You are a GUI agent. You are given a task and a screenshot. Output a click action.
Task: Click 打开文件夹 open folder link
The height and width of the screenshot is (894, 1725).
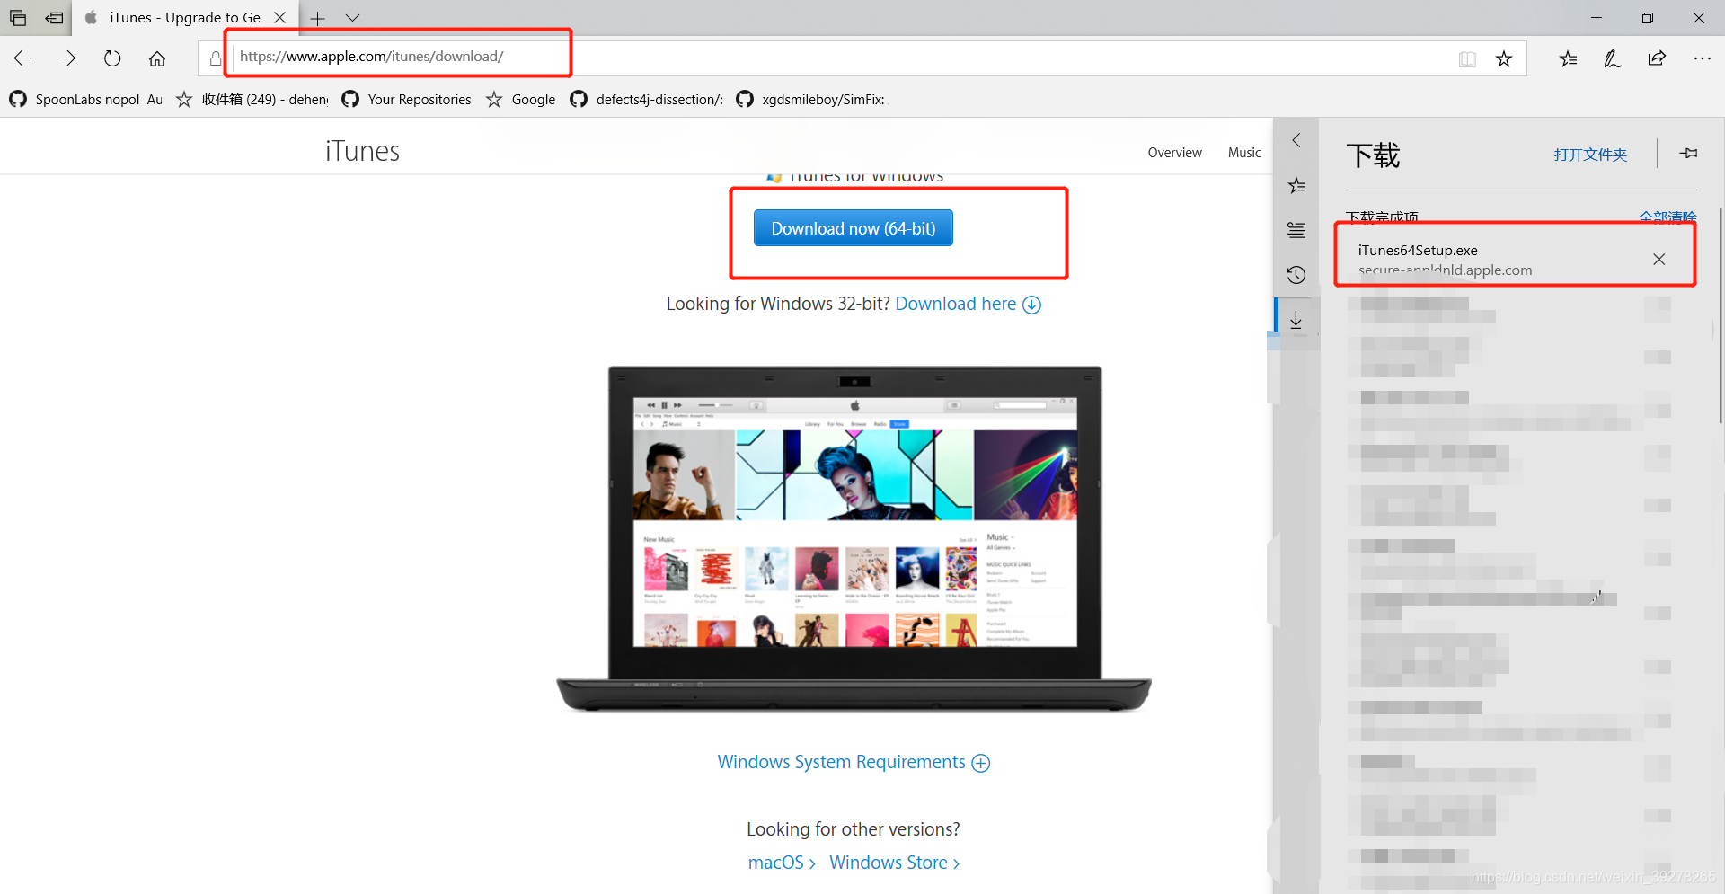[1590, 155]
